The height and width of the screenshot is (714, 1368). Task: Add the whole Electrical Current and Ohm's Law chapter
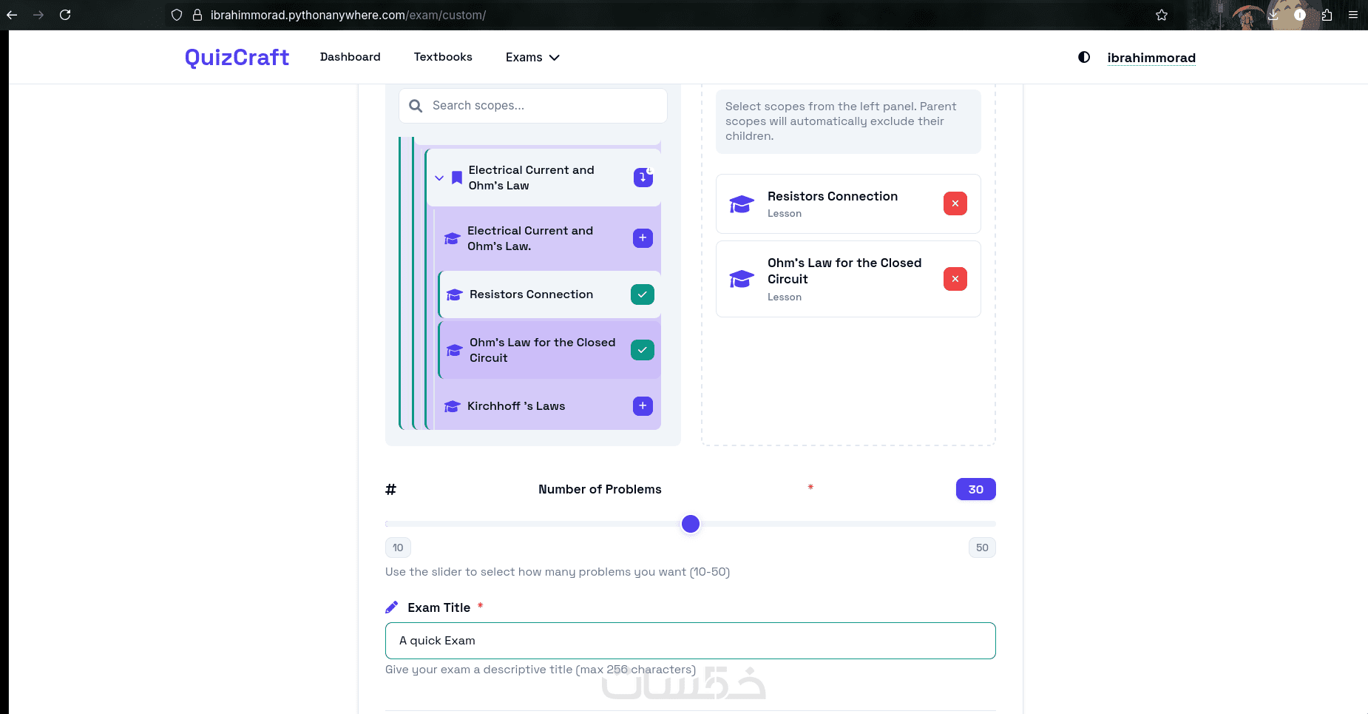(643, 178)
